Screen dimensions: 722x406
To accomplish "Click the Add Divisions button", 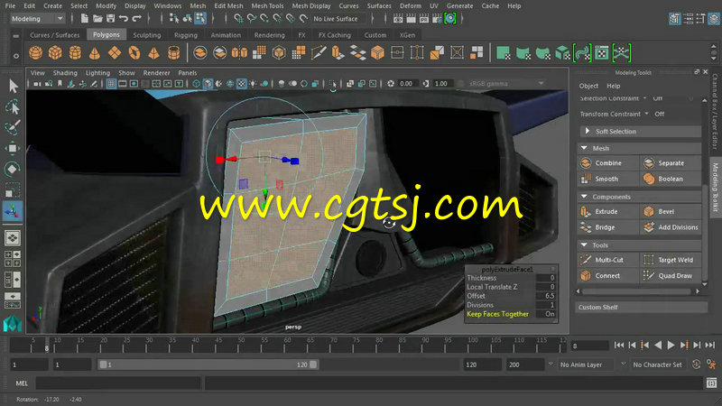I will (671, 227).
